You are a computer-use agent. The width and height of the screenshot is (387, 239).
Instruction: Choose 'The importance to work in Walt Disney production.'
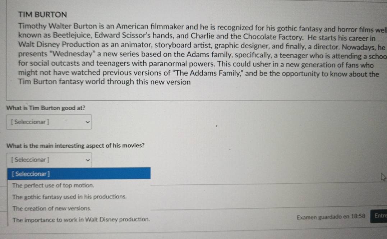click(81, 219)
